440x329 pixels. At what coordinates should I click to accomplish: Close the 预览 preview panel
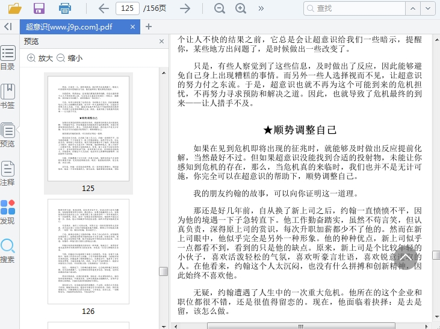162,42
